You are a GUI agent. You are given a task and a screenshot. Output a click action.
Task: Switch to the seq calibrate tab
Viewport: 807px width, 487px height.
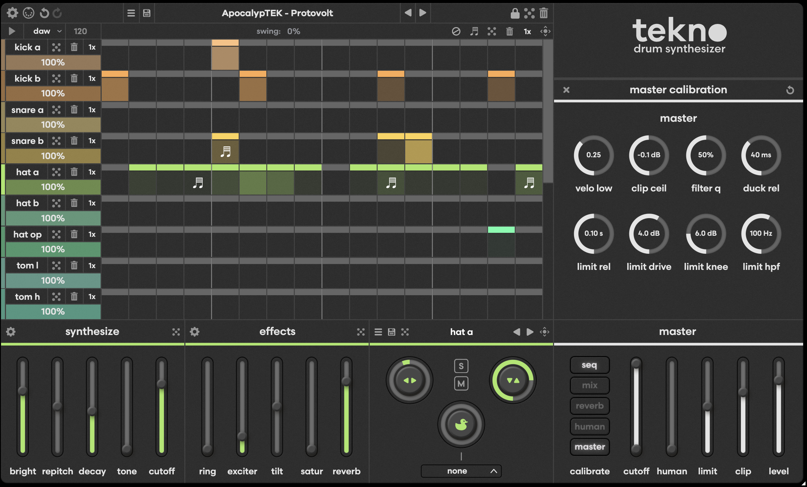(x=590, y=365)
